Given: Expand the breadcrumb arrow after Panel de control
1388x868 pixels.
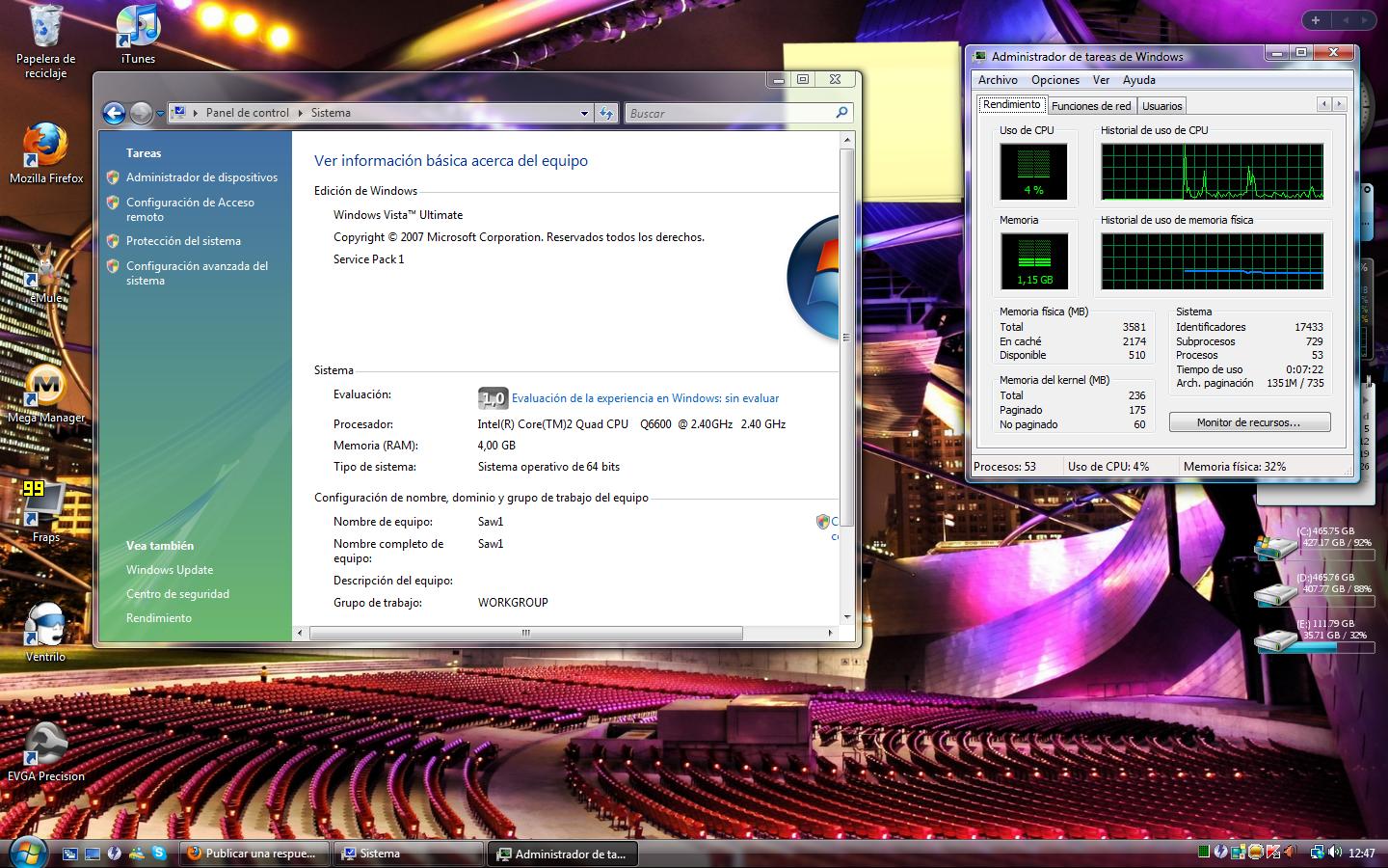Looking at the screenshot, I should pos(300,113).
